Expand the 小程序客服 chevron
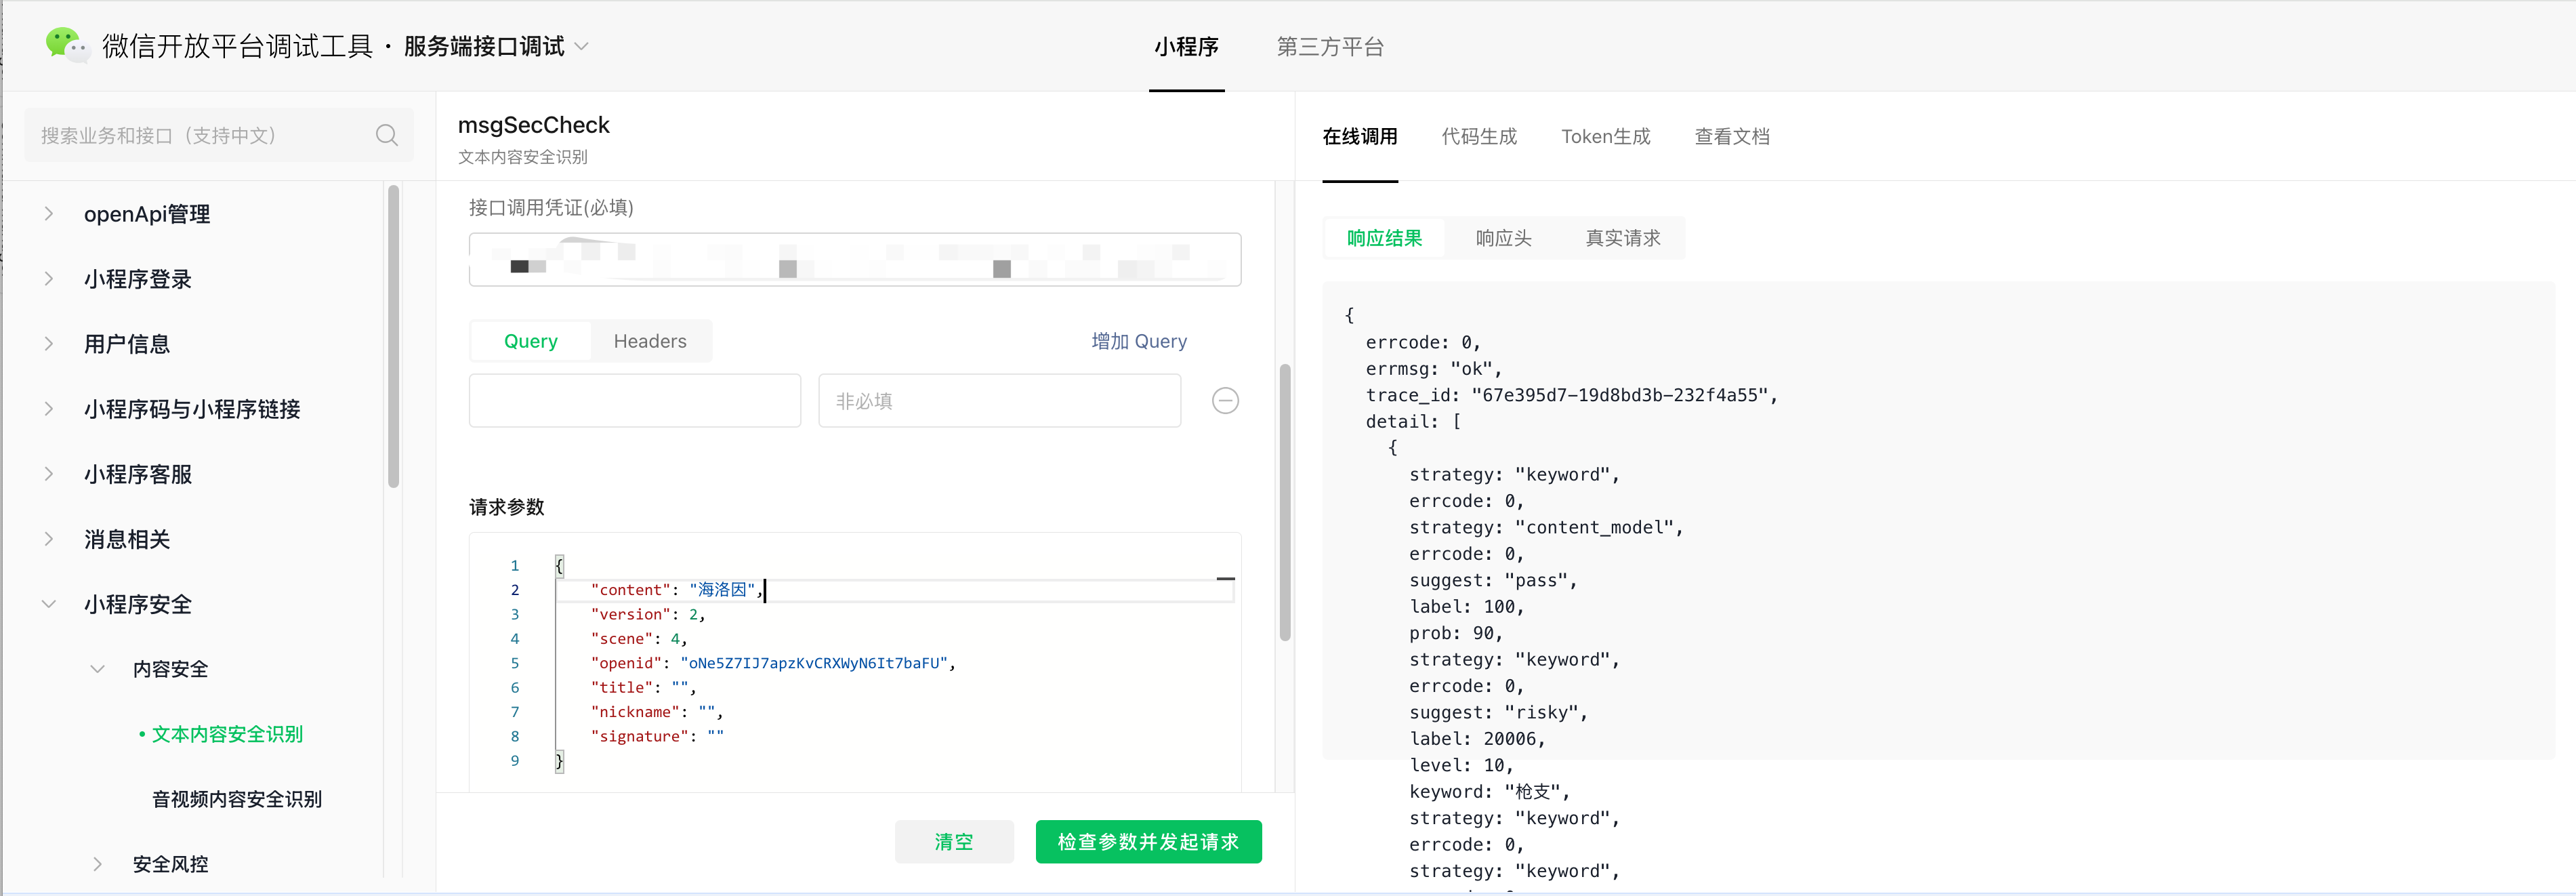This screenshot has width=2576, height=896. click(48, 474)
